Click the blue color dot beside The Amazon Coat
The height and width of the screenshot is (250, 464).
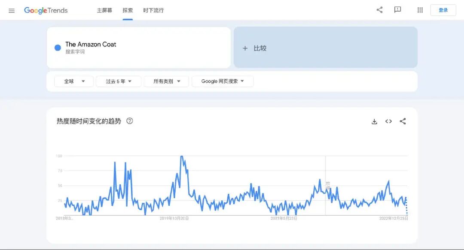pyautogui.click(x=58, y=48)
